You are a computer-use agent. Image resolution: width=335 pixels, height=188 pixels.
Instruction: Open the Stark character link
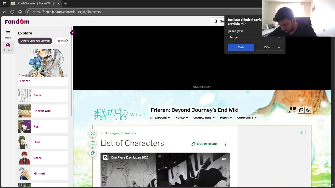(x=37, y=158)
